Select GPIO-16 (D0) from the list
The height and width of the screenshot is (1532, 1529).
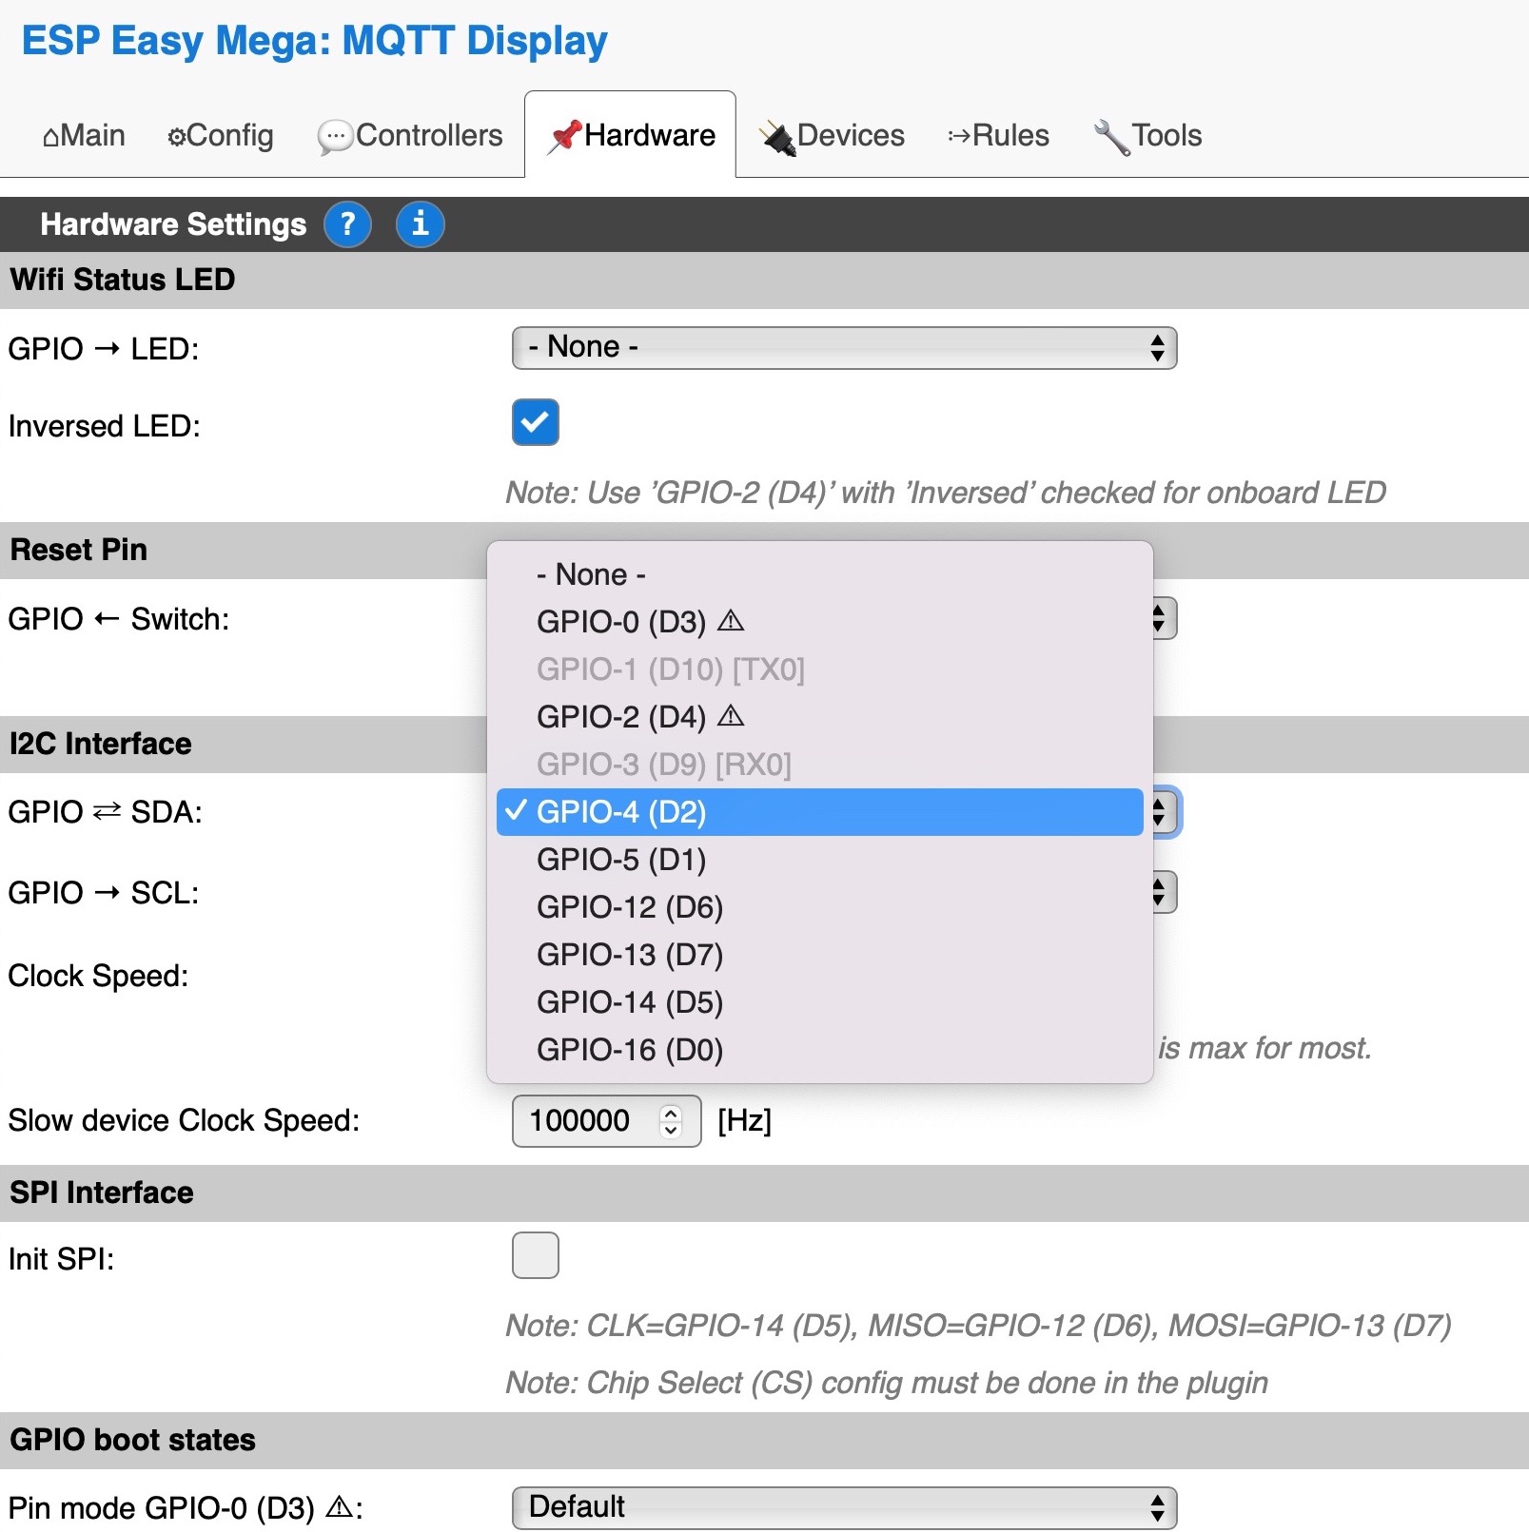819,1050
